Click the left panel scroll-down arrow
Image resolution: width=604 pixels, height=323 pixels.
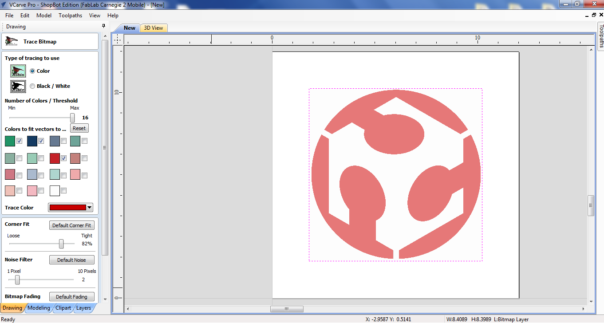[105, 299]
